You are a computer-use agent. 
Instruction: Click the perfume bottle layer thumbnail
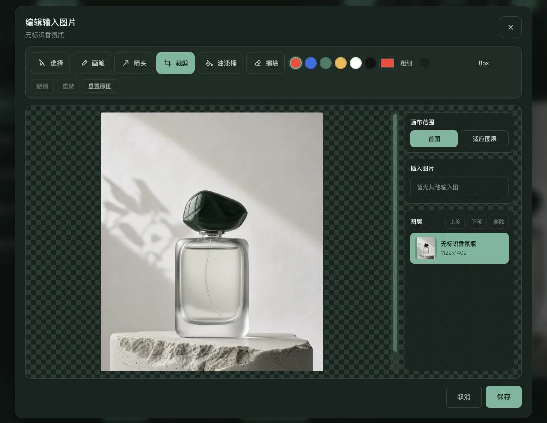click(x=426, y=248)
